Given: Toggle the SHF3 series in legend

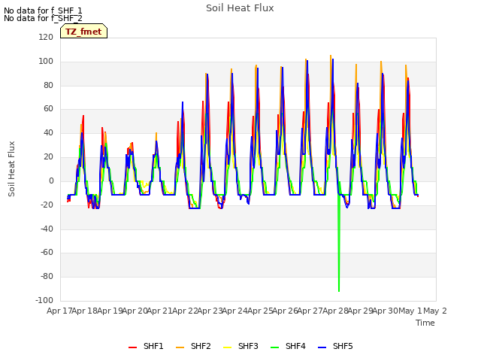Looking at the screenshot, I should point(240,347).
